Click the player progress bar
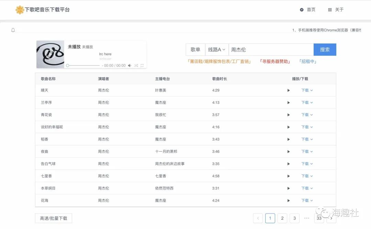Viewport: 371px width, 229px height. (83, 65)
